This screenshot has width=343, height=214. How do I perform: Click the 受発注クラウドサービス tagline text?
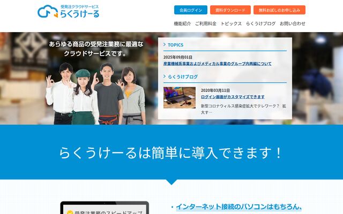[x=80, y=7]
